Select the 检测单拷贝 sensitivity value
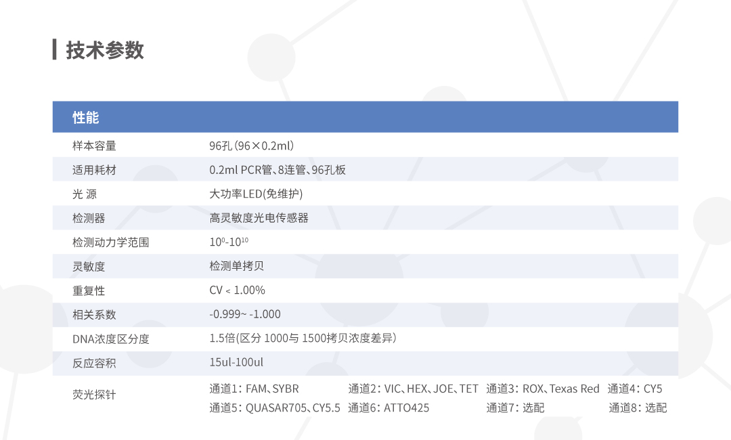The height and width of the screenshot is (440, 731). [236, 266]
